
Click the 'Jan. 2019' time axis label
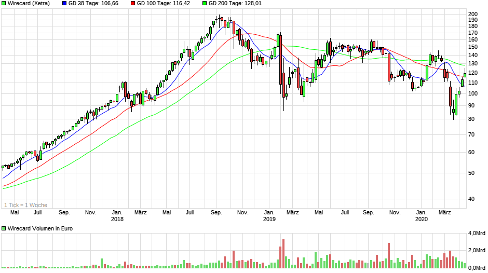(x=269, y=216)
